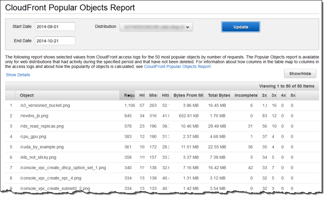
Task: Select the /cuda_by_example.png object
Action: [x=42, y=147]
